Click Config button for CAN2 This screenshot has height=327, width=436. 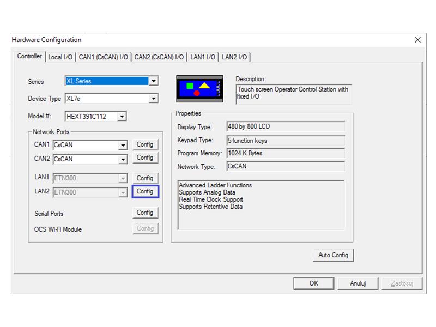click(x=145, y=158)
